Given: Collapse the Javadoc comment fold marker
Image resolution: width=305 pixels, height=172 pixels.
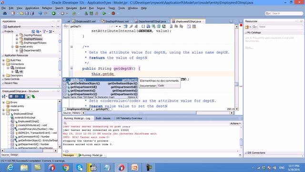Looking at the screenshot, I should 71,47.
